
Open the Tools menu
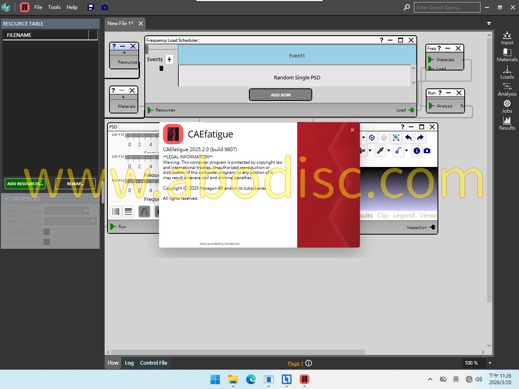click(54, 7)
